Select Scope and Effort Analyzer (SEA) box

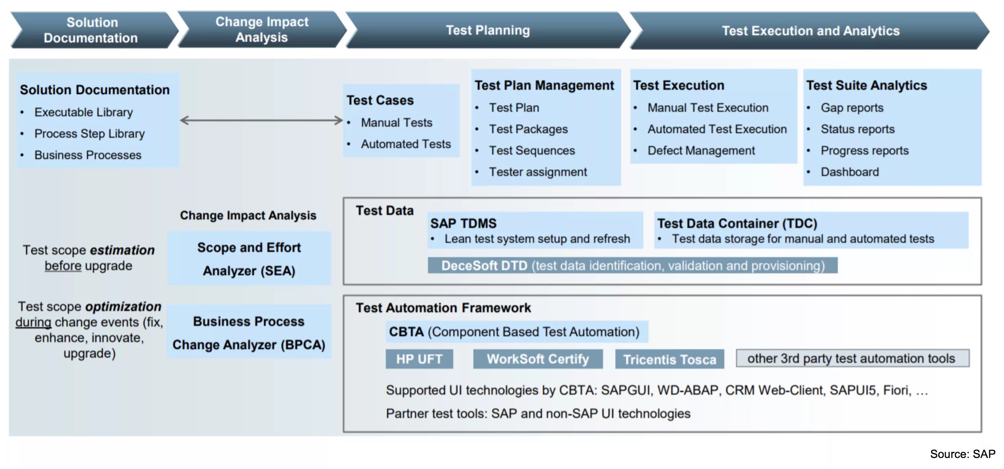pyautogui.click(x=249, y=258)
